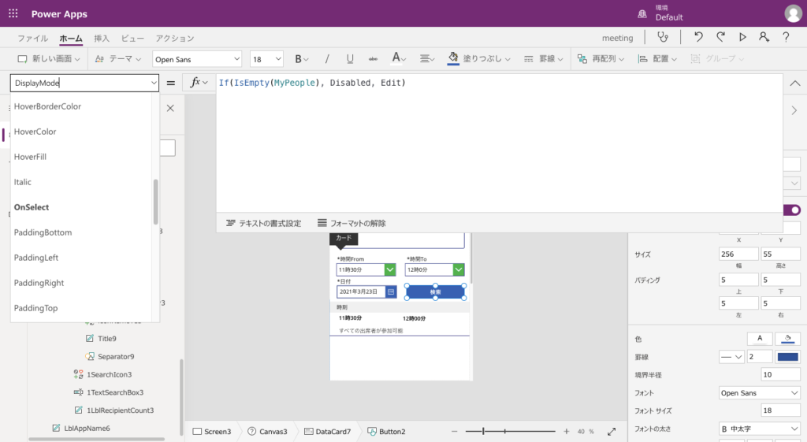Share the app using person icon
The width and height of the screenshot is (807, 442).
pyautogui.click(x=764, y=37)
